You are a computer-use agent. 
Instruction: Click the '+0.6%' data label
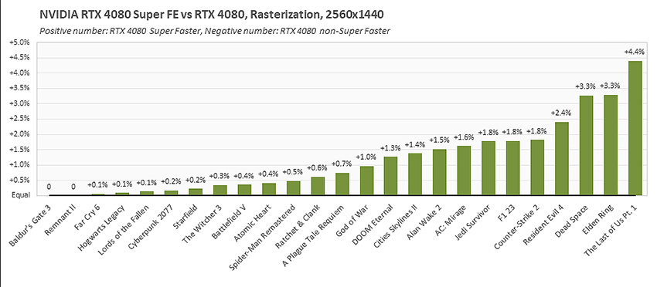[316, 167]
